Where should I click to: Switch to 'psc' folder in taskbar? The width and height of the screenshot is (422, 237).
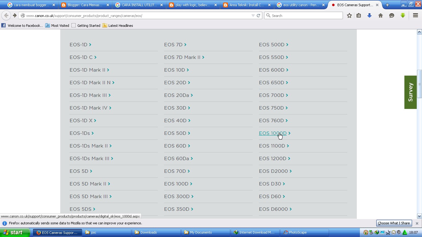click(x=107, y=232)
